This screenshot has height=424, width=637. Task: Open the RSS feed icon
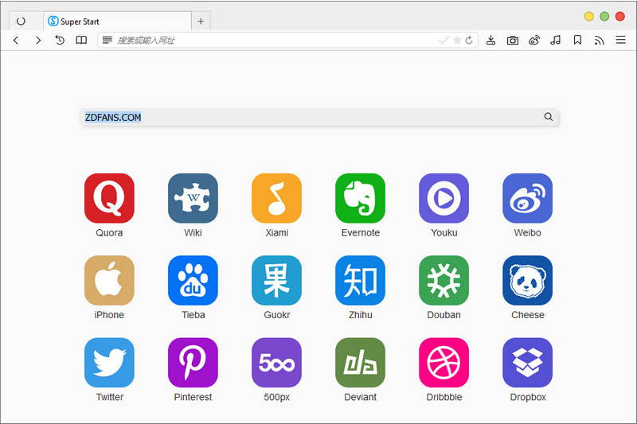599,40
